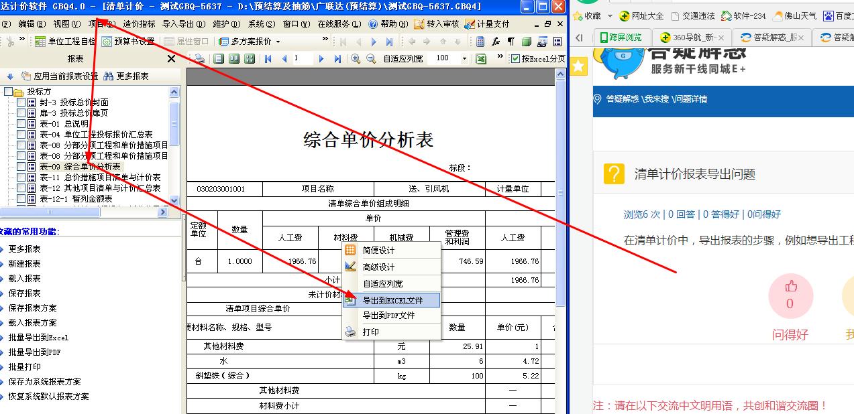Open 预算书设置 settings
Viewport: 854px width, 414px height.
[128, 42]
